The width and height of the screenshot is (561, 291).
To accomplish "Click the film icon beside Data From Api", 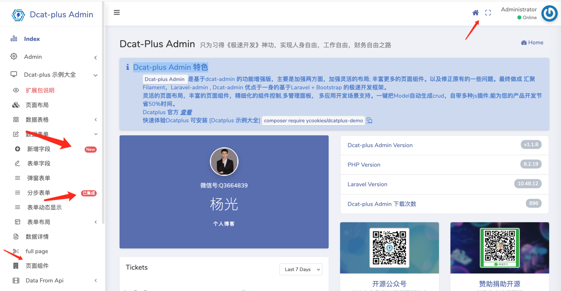I will point(16,280).
